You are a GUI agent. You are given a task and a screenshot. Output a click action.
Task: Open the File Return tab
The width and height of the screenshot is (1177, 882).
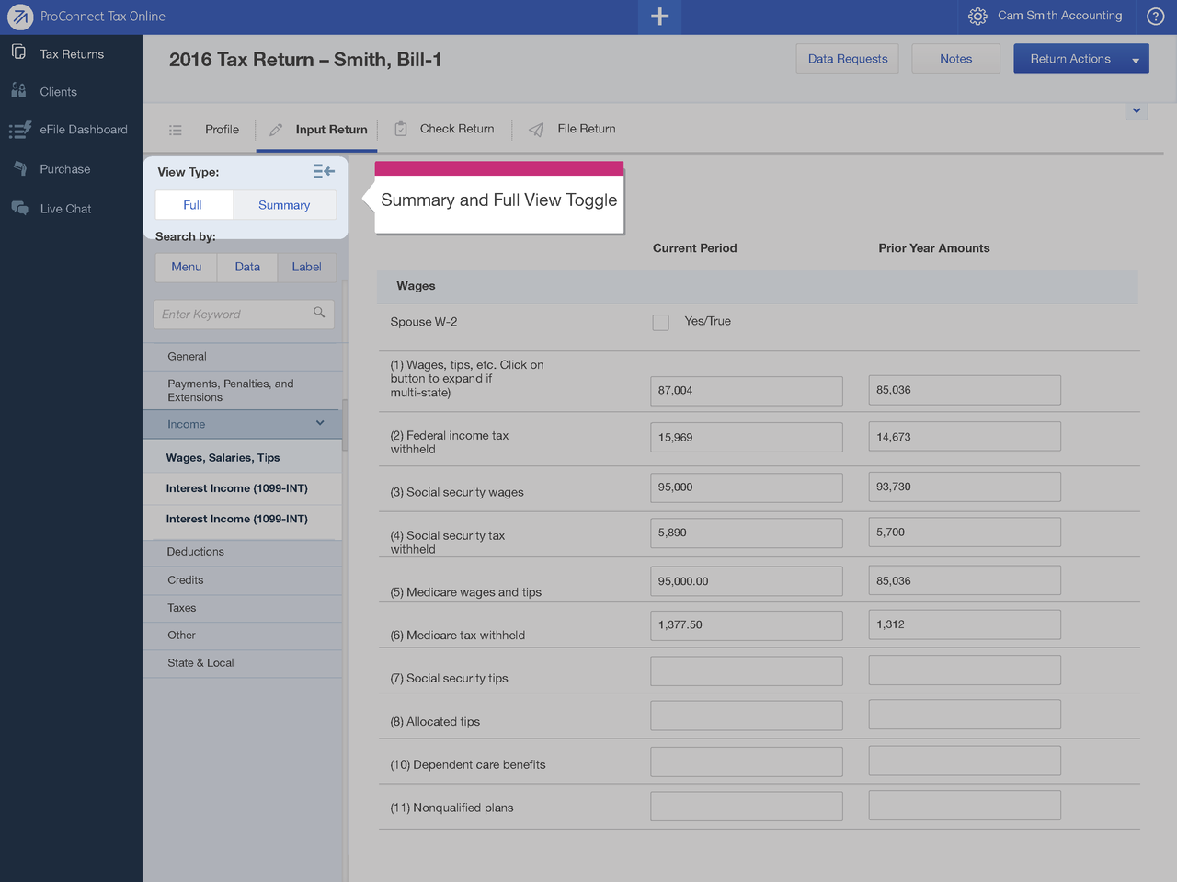tap(587, 129)
